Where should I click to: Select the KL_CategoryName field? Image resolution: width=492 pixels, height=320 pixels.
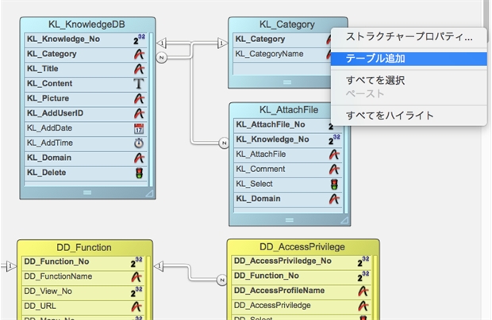[283, 54]
